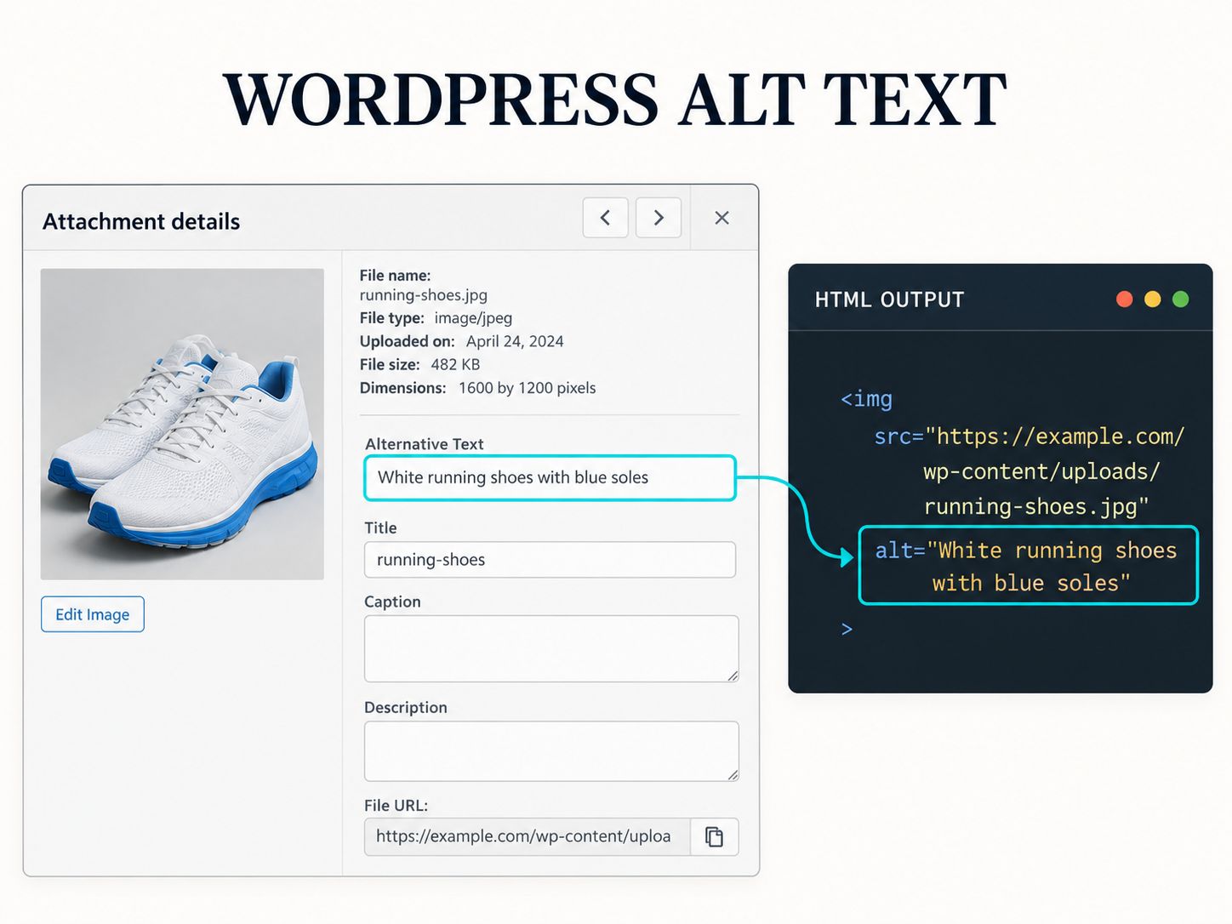Click the running-shoes.jpg" code line
The width and height of the screenshot is (1232, 924).
click(1036, 507)
